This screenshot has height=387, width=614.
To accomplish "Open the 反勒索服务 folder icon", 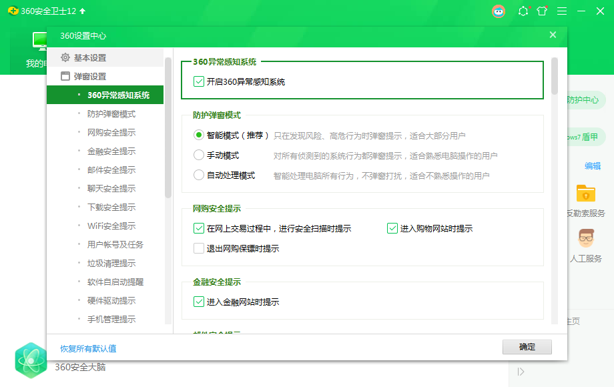I will point(586,193).
